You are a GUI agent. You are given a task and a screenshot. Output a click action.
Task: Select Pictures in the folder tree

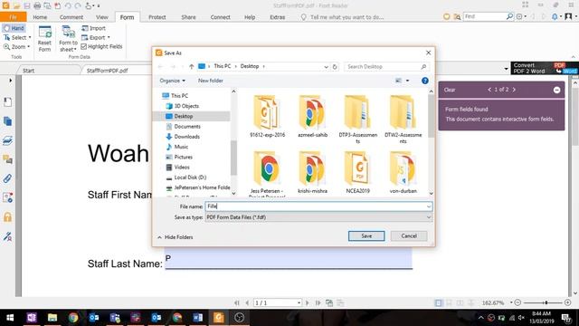point(183,157)
